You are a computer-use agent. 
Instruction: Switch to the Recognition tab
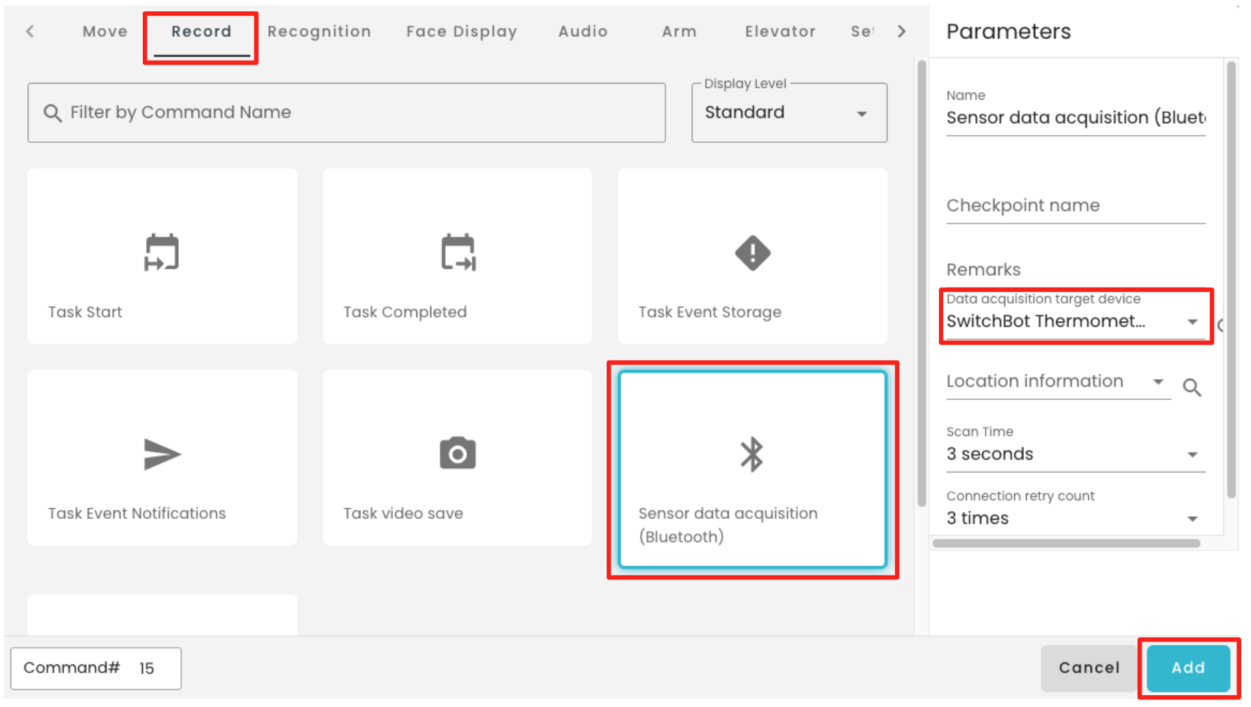click(319, 31)
